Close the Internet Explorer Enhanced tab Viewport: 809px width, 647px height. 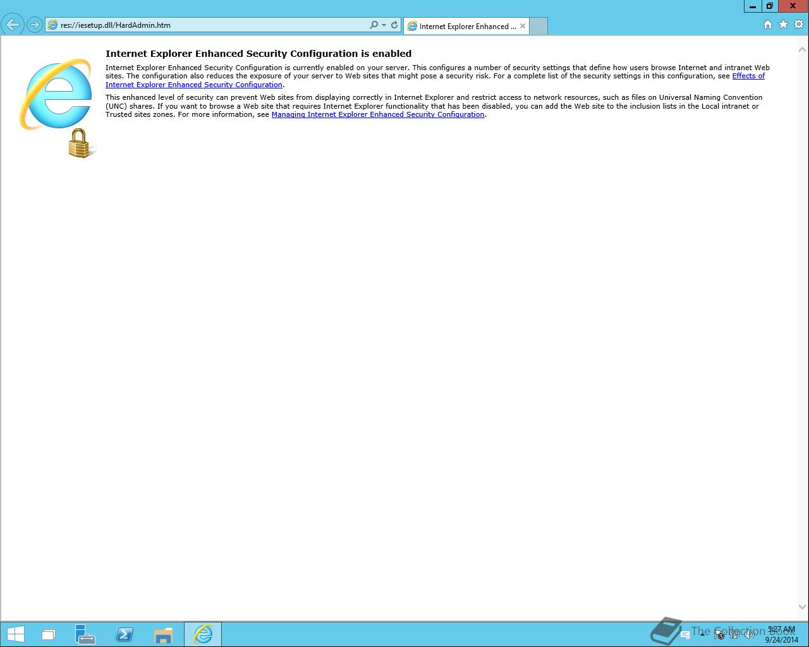[x=523, y=26]
